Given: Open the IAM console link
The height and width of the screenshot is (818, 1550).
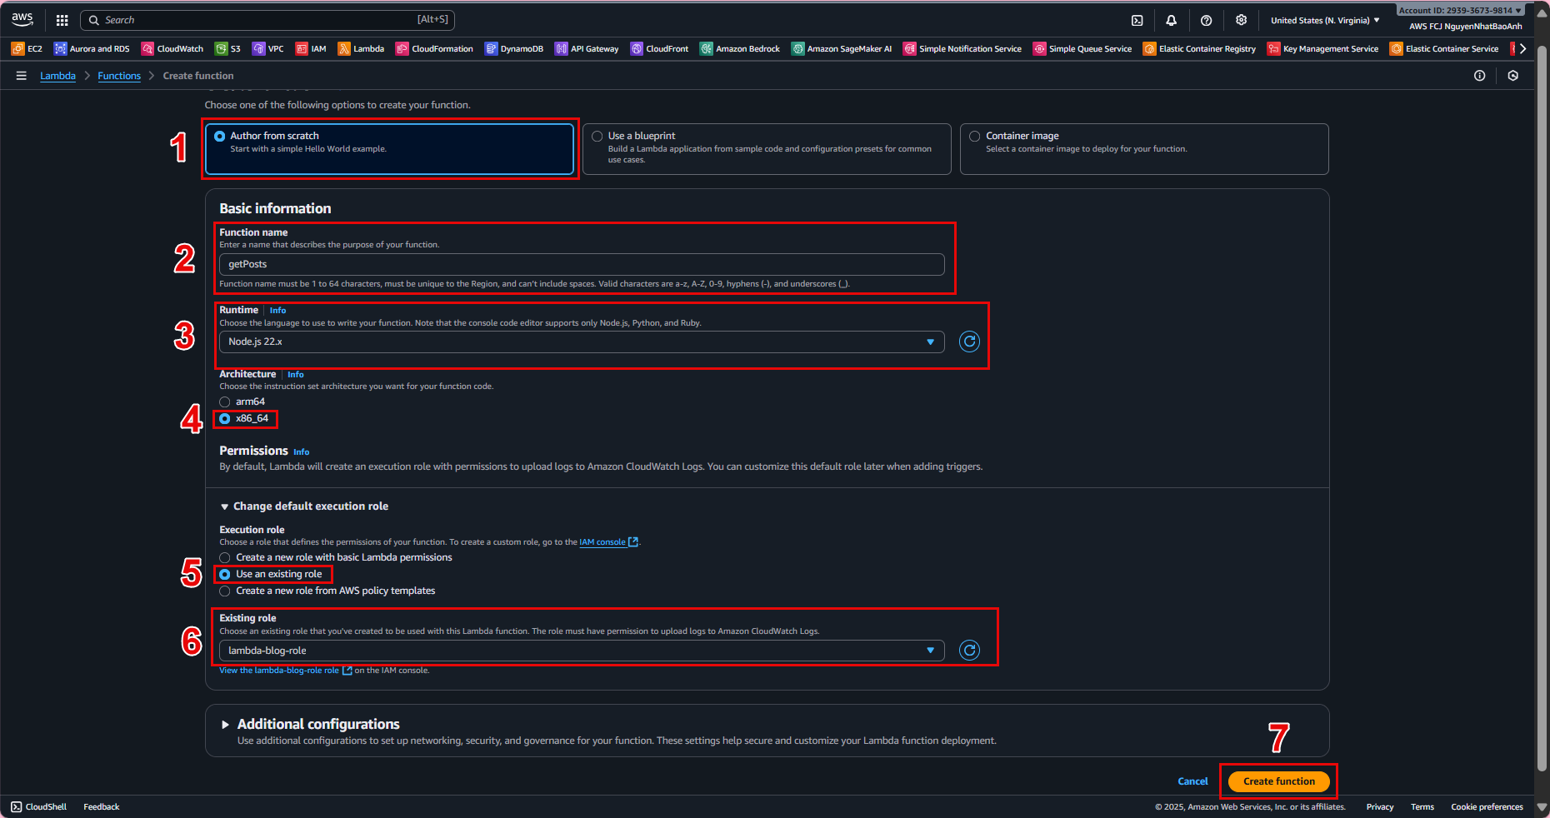Looking at the screenshot, I should 602,542.
